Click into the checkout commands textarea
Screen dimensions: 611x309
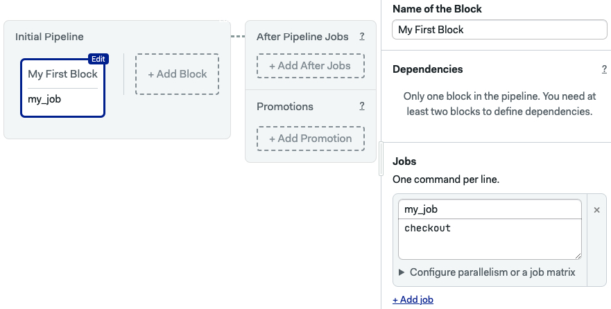pos(490,239)
